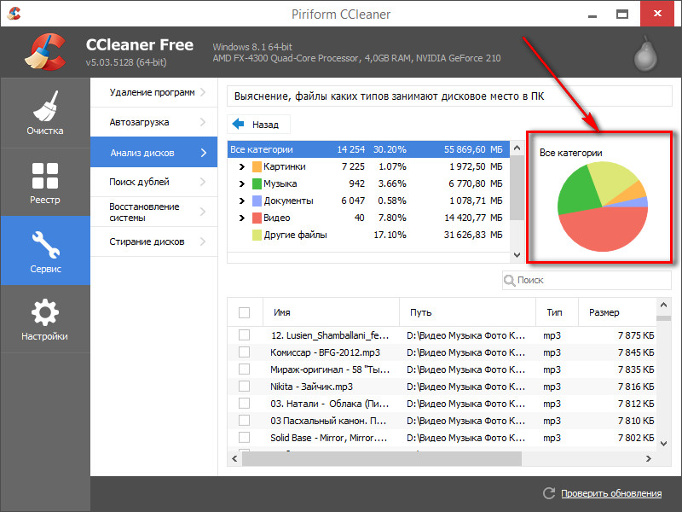Select the Другие файлы row
The height and width of the screenshot is (512, 682).
pyautogui.click(x=368, y=236)
